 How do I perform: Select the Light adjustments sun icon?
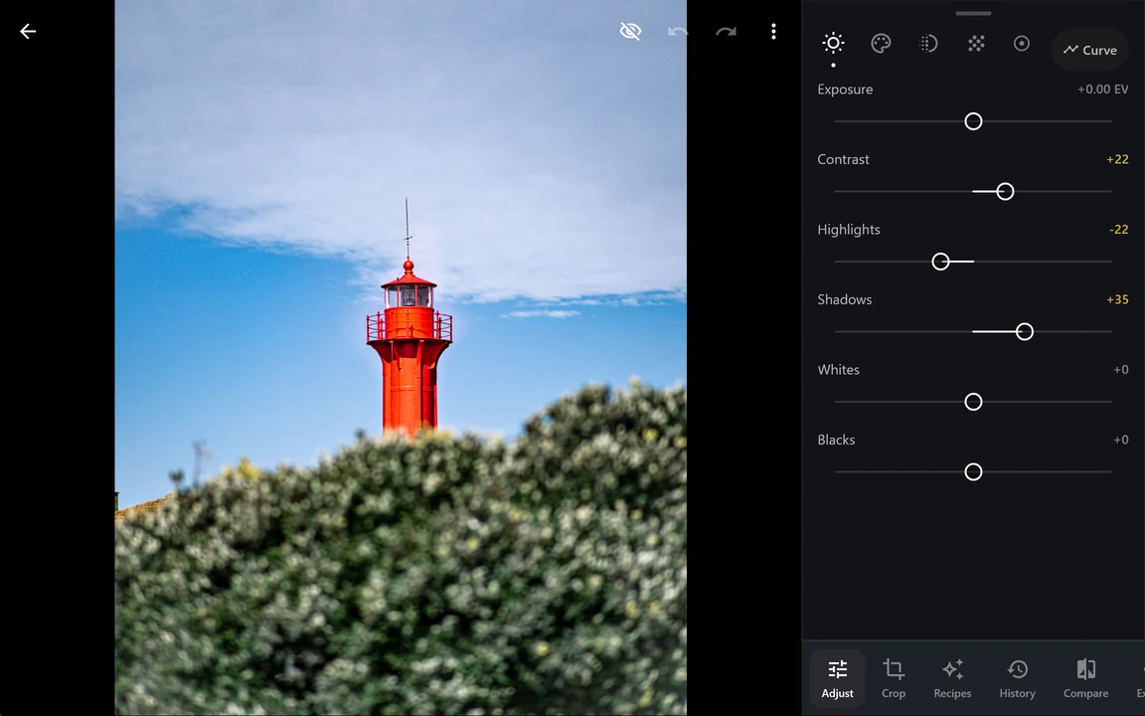click(833, 43)
